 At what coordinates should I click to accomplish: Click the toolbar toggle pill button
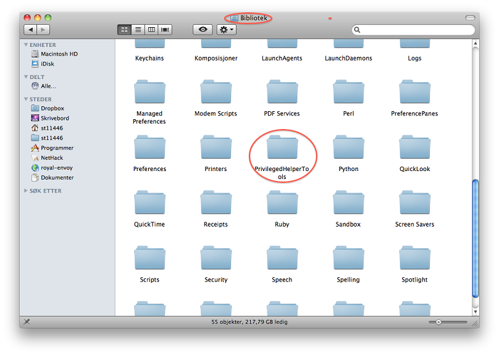pyautogui.click(x=471, y=17)
